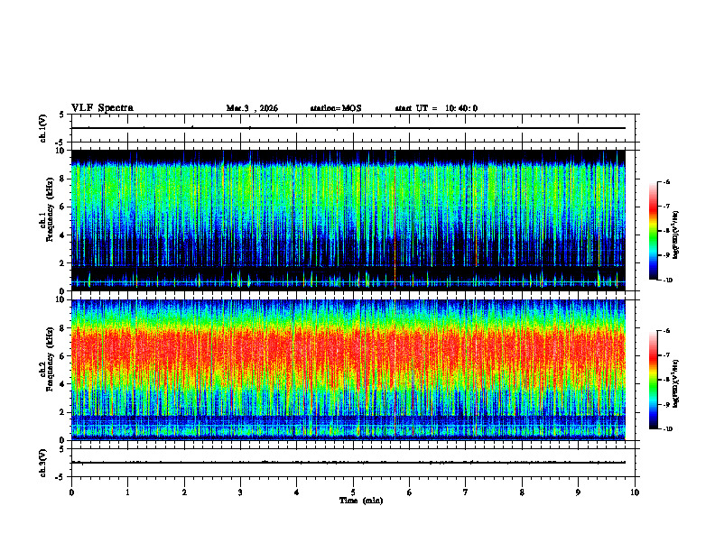715x552 pixels.
Task: Click the time axis tick label "5"
Action: [353, 492]
